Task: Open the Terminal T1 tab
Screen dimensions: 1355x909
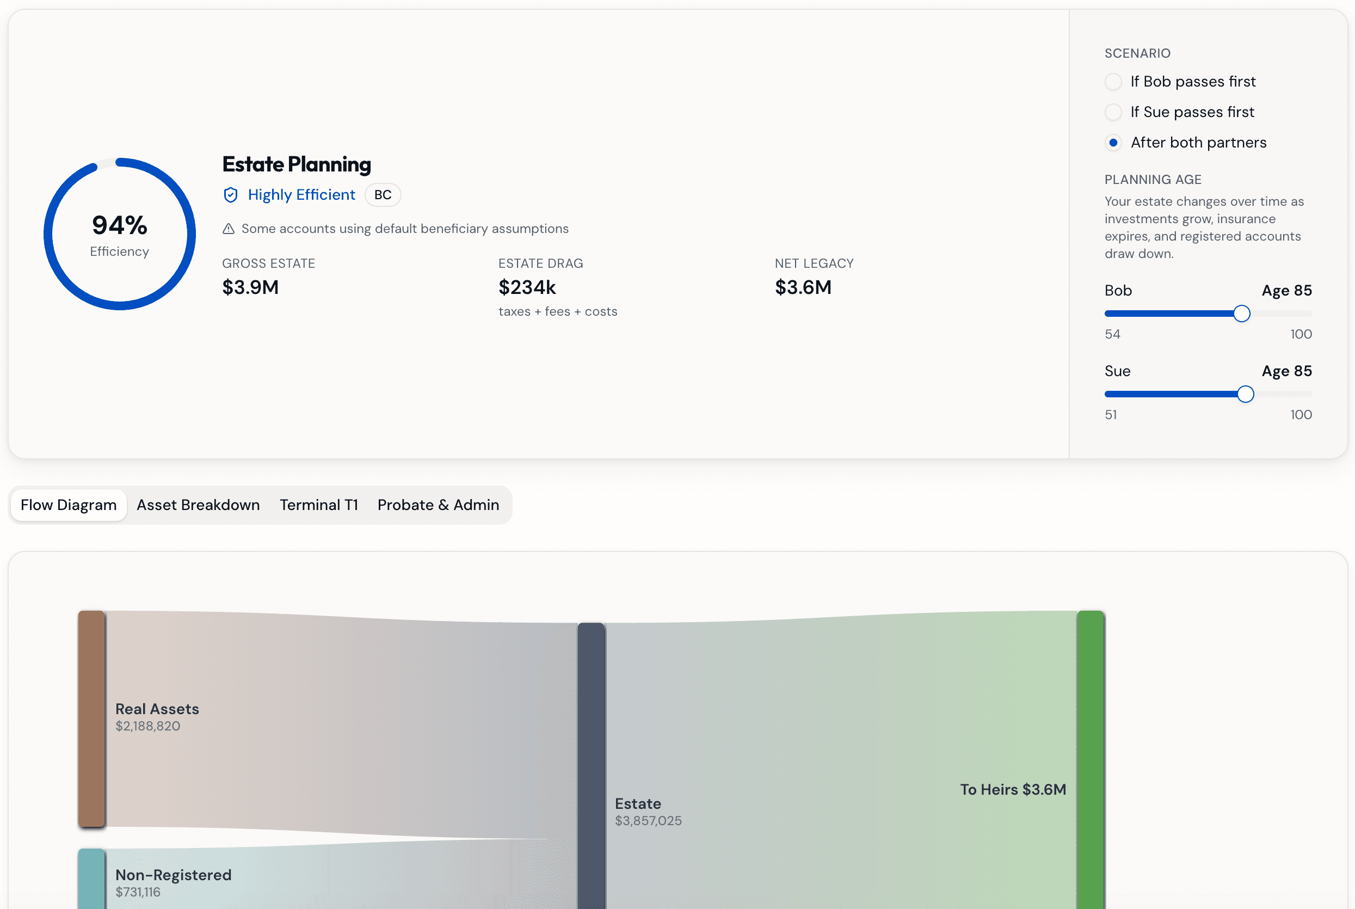Action: pos(319,505)
